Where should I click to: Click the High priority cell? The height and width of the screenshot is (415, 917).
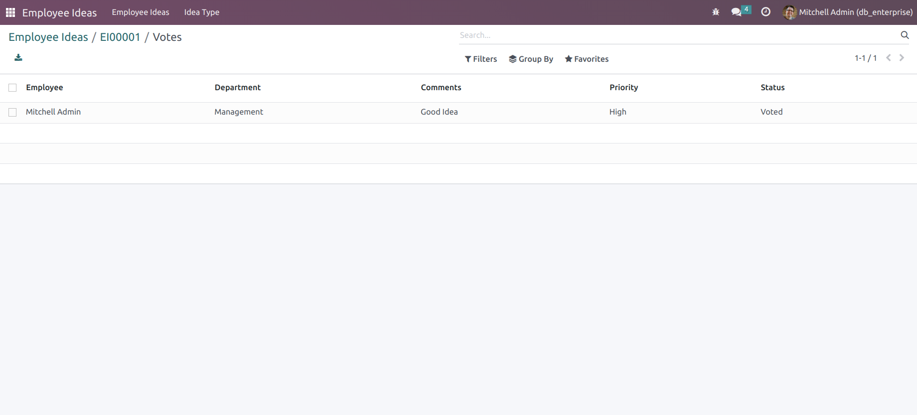point(618,112)
